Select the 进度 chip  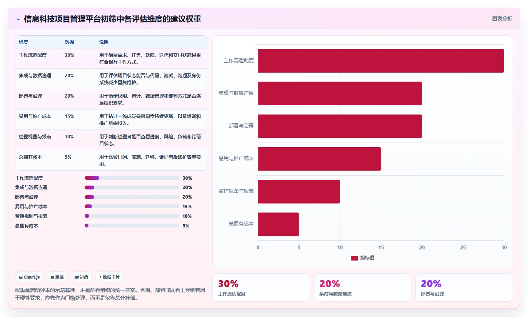(81, 277)
